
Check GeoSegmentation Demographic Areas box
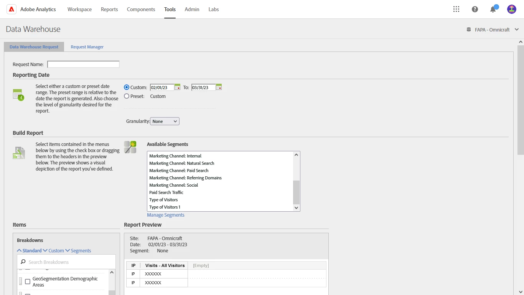[28, 282]
